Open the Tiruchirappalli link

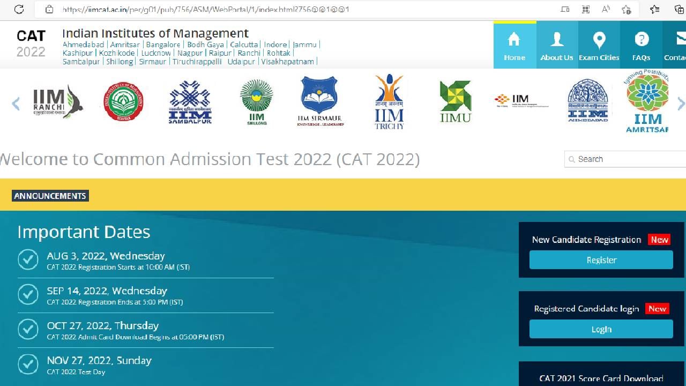pos(197,62)
